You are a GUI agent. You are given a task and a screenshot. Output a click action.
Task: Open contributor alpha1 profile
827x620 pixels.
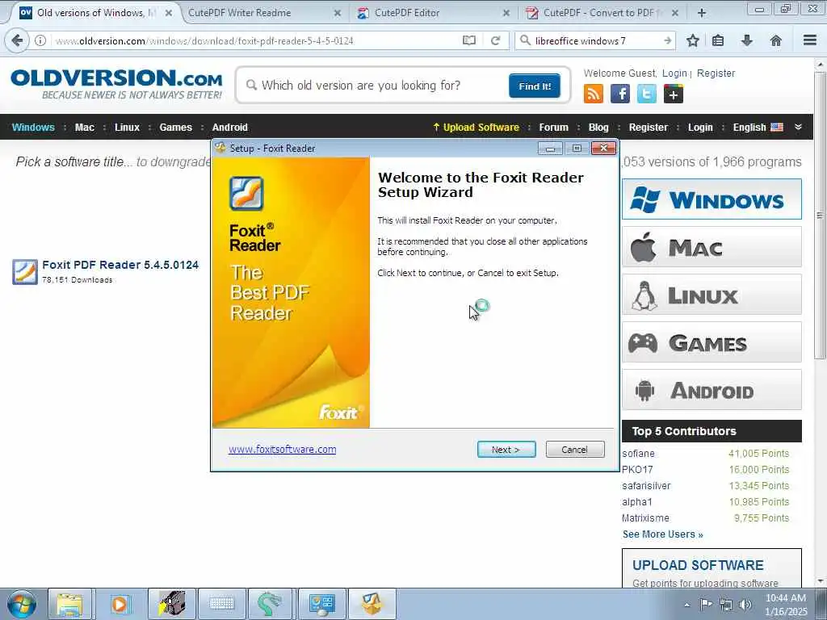point(637,502)
